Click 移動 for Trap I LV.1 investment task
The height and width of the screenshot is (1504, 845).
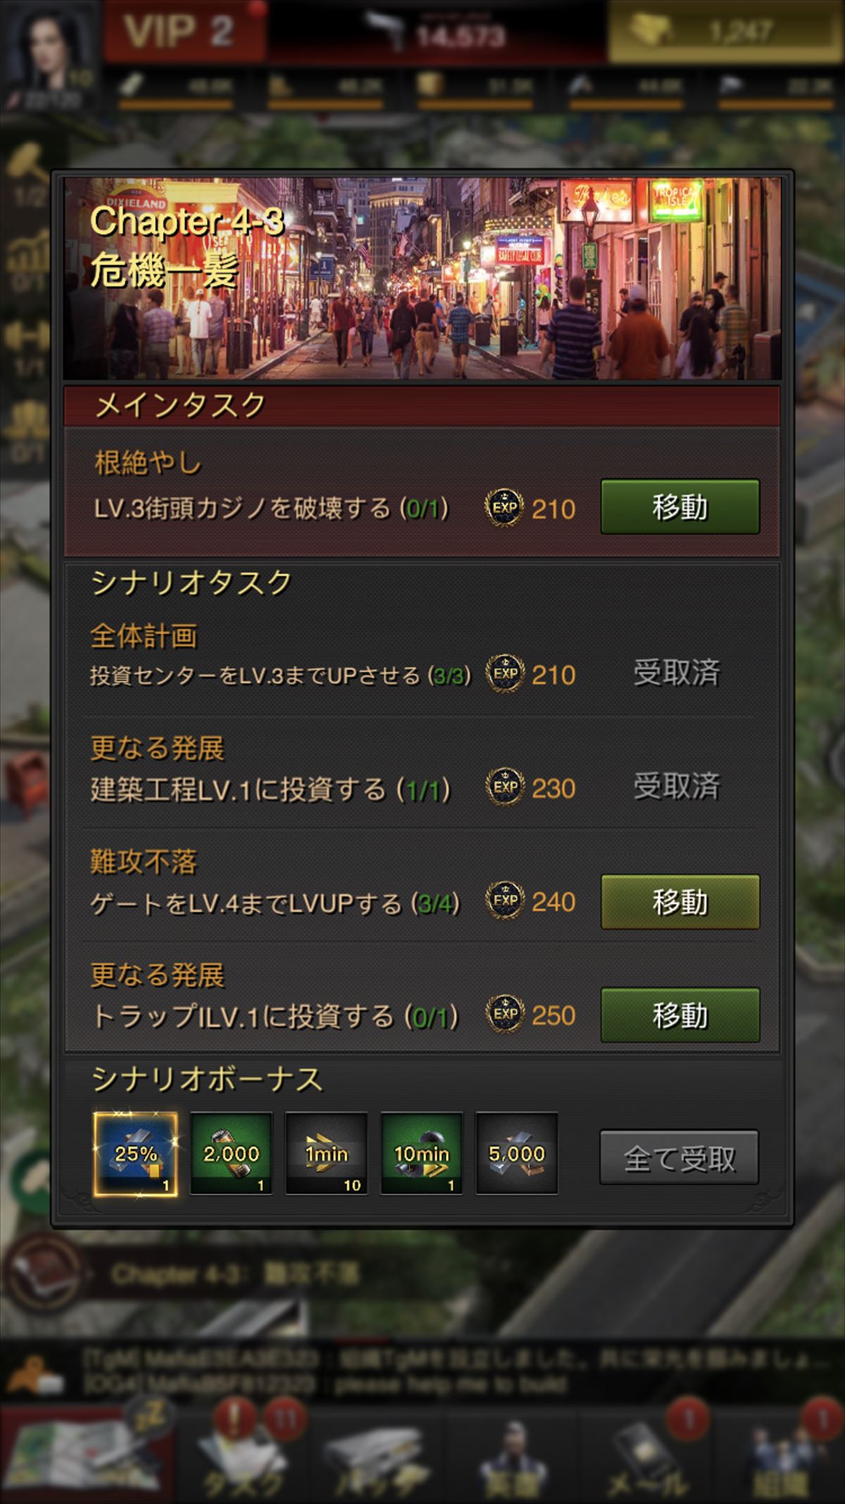tap(680, 1015)
